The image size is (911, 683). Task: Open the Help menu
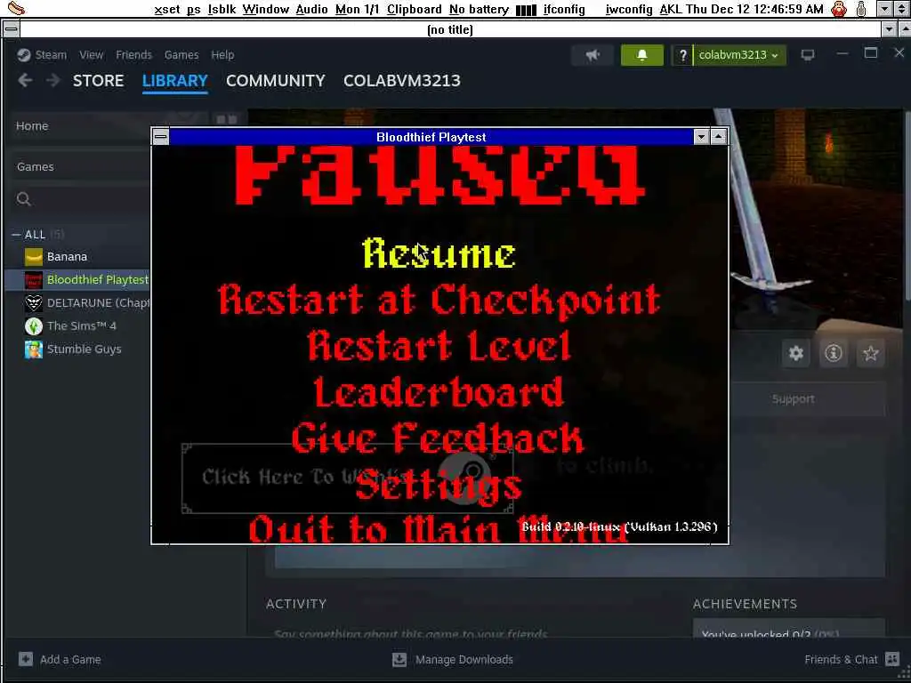tap(222, 55)
